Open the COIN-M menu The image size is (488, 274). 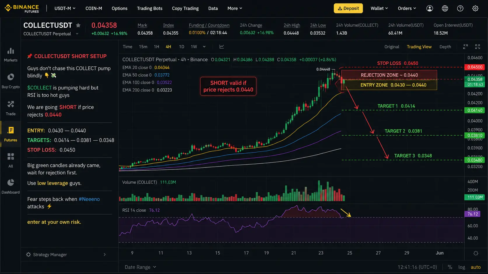coord(94,8)
